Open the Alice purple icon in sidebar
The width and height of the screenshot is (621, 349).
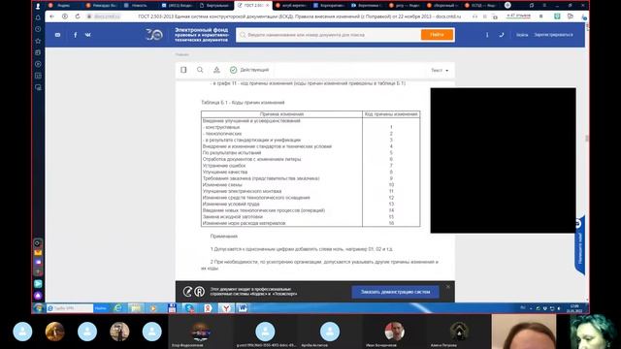coord(38,295)
